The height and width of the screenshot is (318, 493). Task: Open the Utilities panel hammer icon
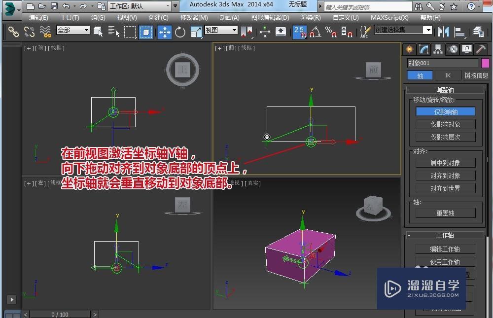[481, 49]
